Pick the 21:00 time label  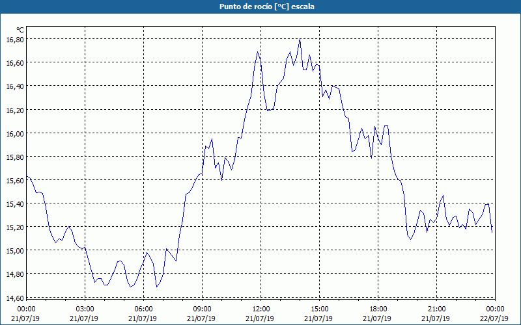[x=436, y=309]
